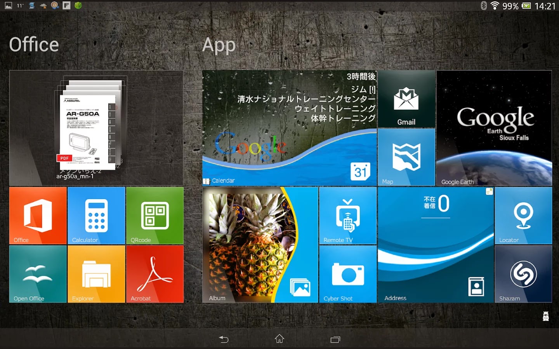Open the Remote TV tile
Screen dimensions: 559x349
pyautogui.click(x=348, y=216)
